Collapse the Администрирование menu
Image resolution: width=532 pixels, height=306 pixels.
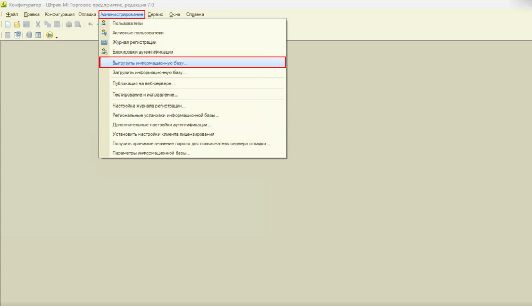121,14
